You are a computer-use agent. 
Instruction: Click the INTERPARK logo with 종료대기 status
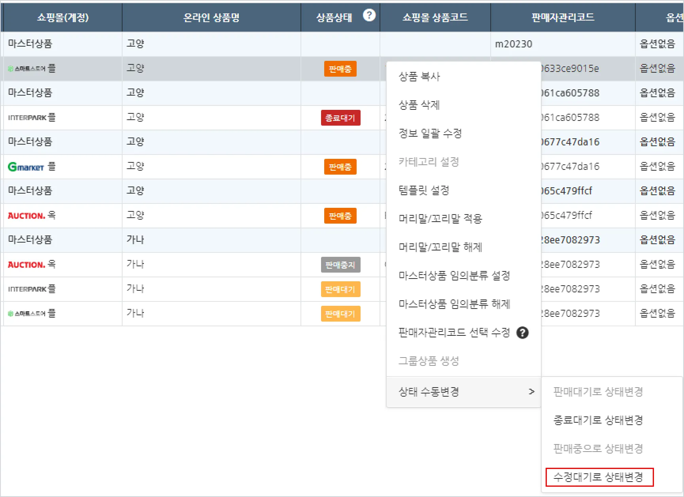(27, 118)
